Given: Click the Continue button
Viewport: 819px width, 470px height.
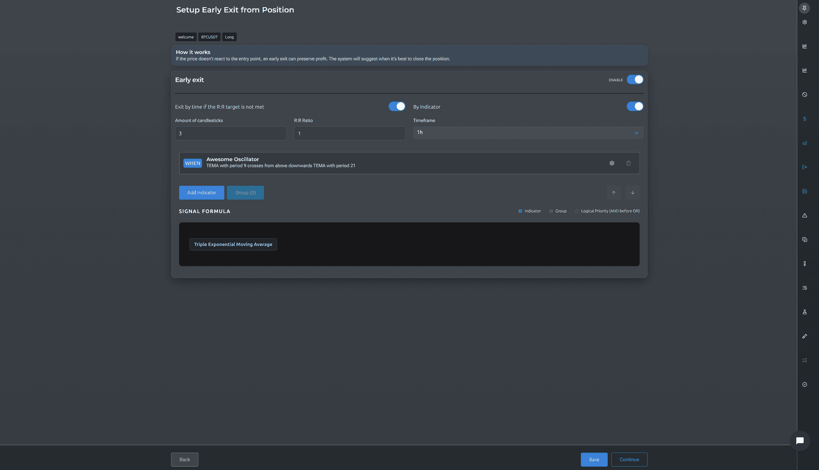Looking at the screenshot, I should [x=629, y=459].
